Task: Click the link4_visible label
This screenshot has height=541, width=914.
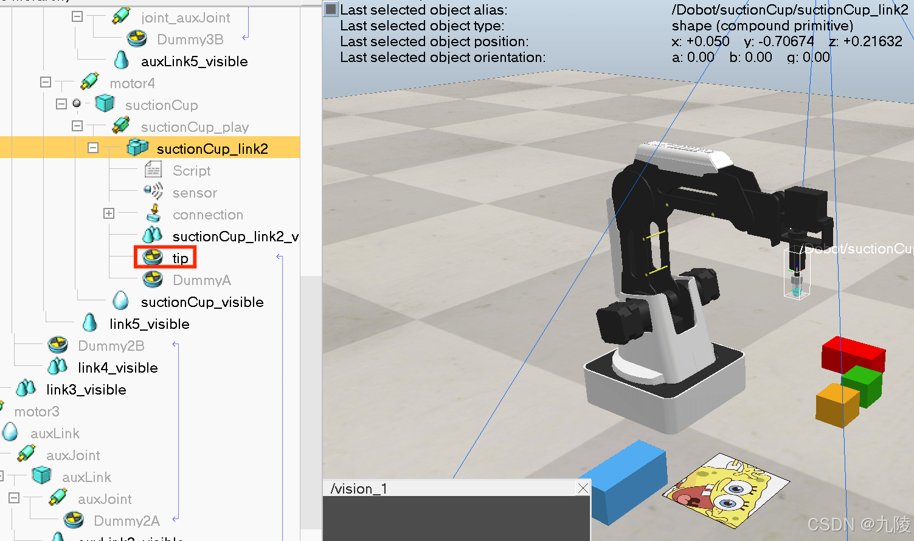Action: (118, 368)
